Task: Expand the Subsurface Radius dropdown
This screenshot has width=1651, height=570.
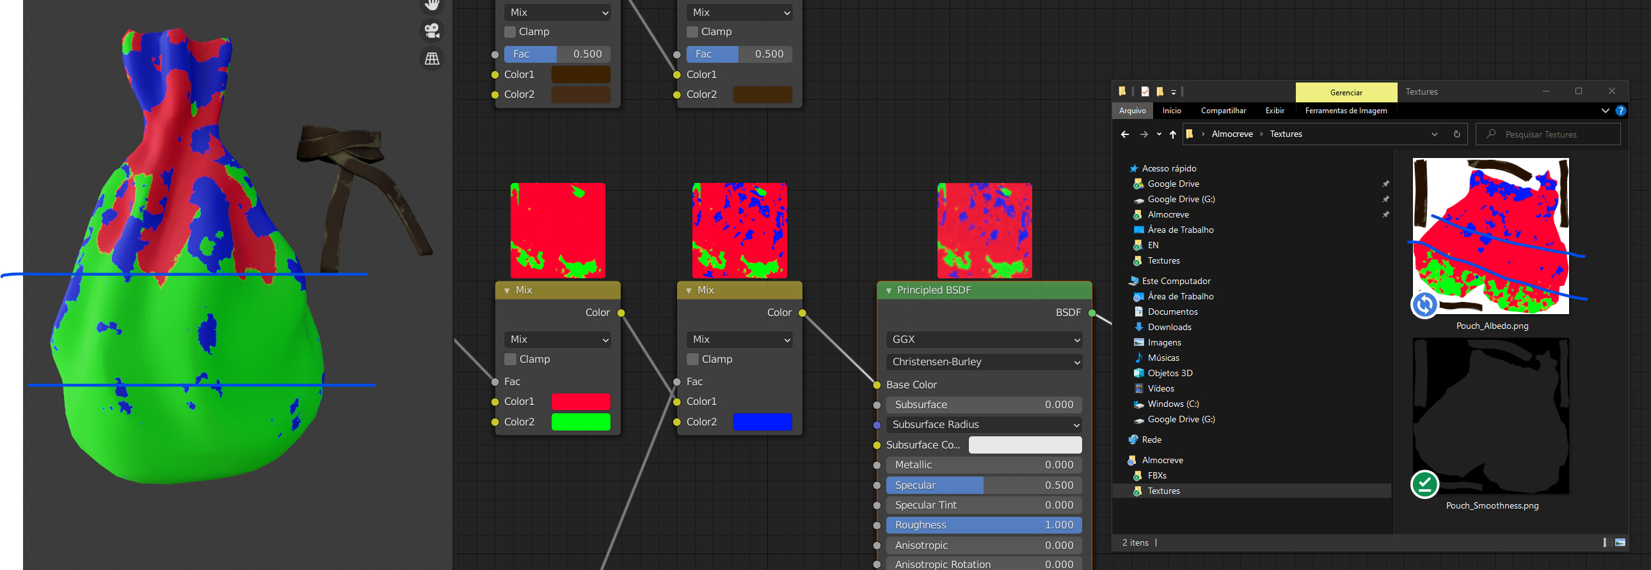Action: (x=984, y=425)
